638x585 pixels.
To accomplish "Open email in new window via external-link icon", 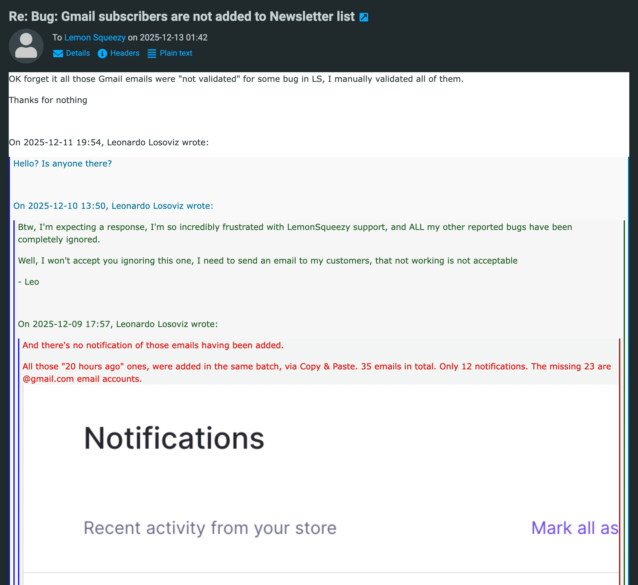I will point(364,17).
